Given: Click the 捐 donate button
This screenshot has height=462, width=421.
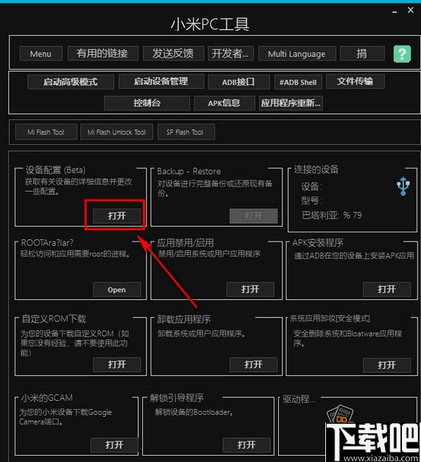Looking at the screenshot, I should pyautogui.click(x=362, y=54).
